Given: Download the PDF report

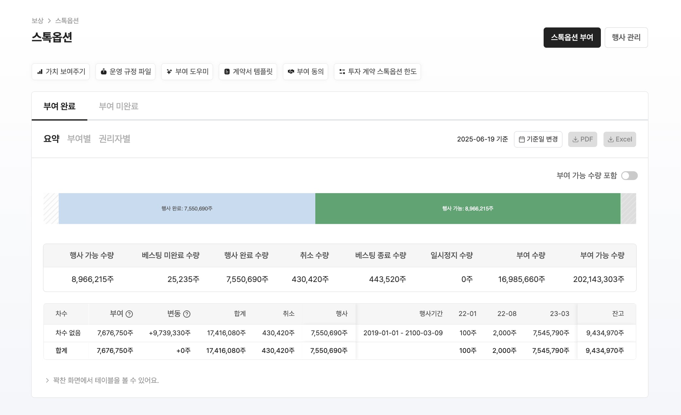Looking at the screenshot, I should pos(582,140).
